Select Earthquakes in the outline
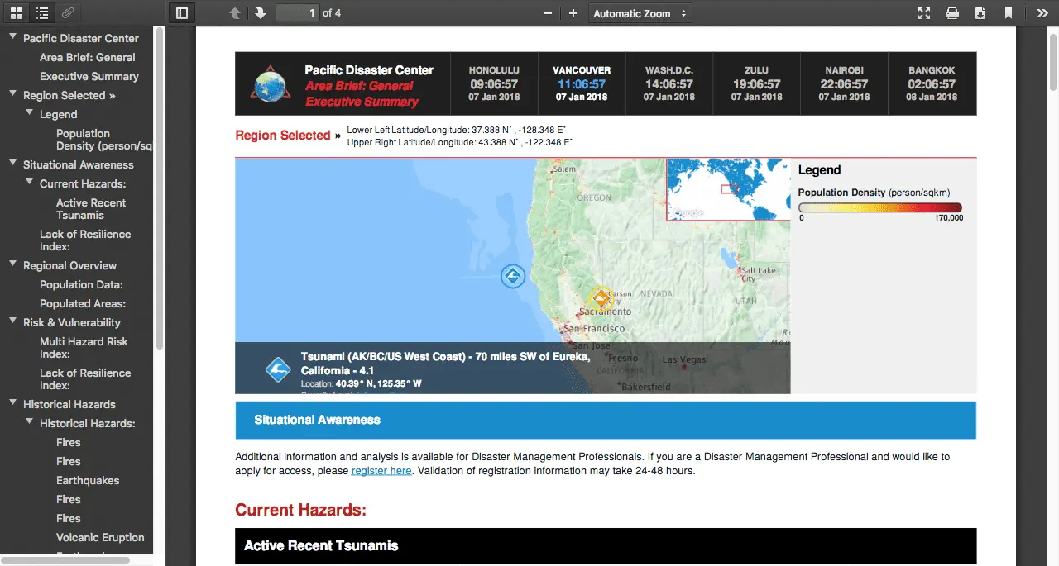Viewport: 1059px width, 566px height. point(87,480)
